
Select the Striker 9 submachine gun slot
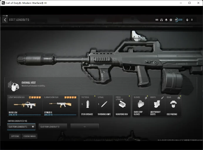(x=60, y=106)
